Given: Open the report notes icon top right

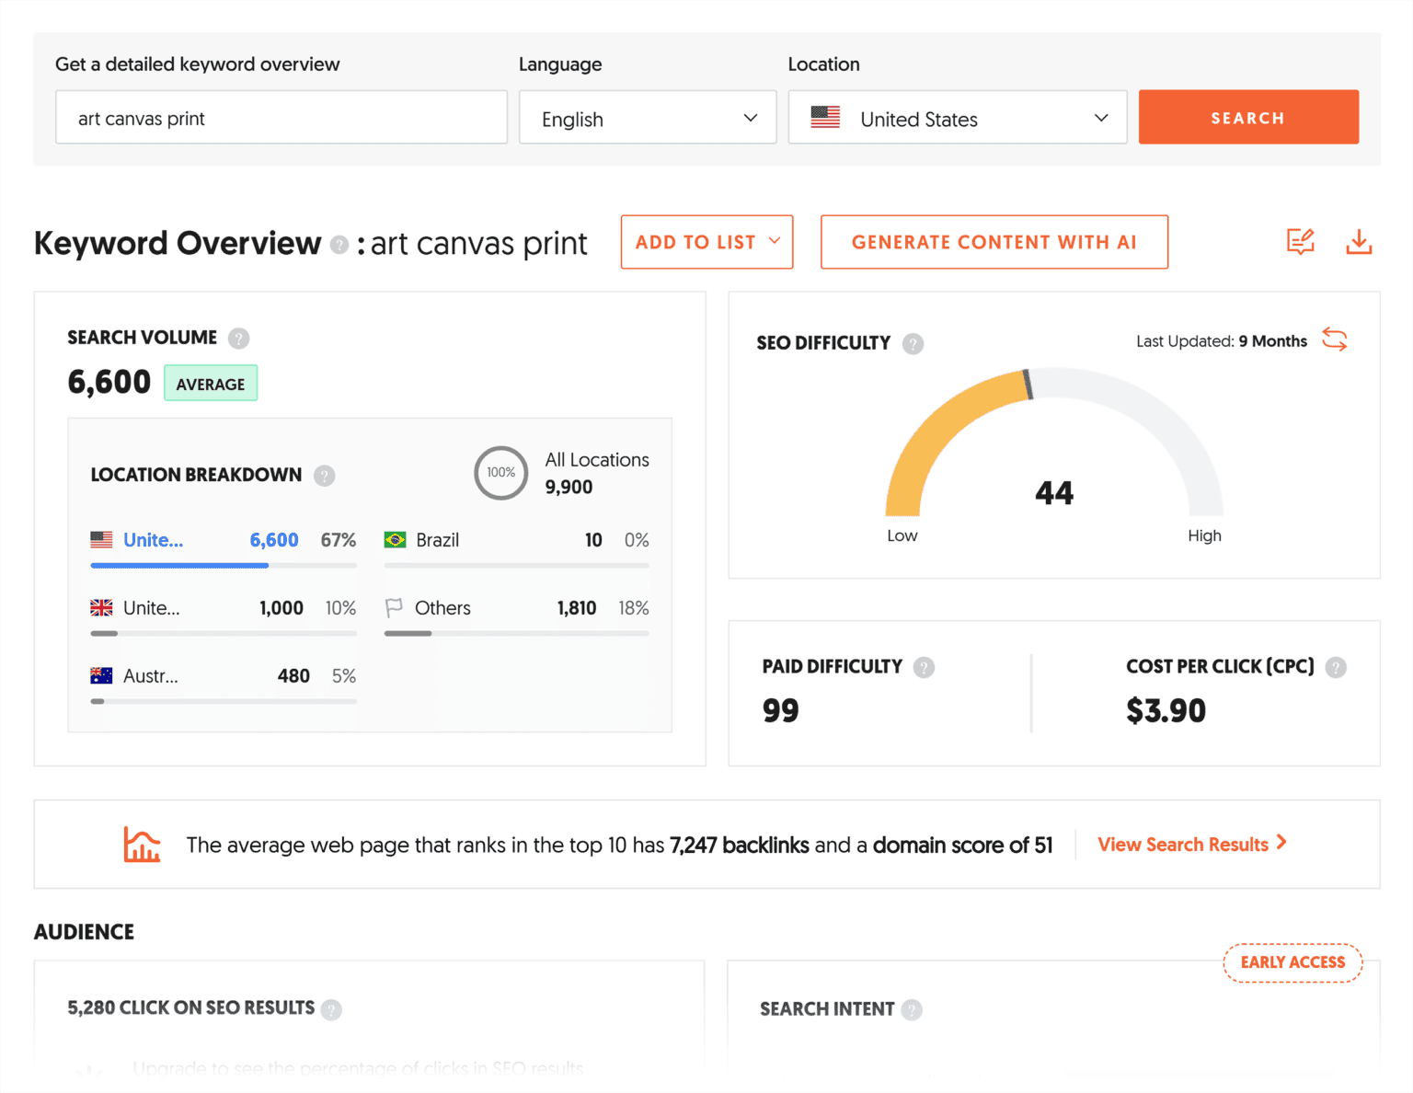Looking at the screenshot, I should coord(1300,242).
